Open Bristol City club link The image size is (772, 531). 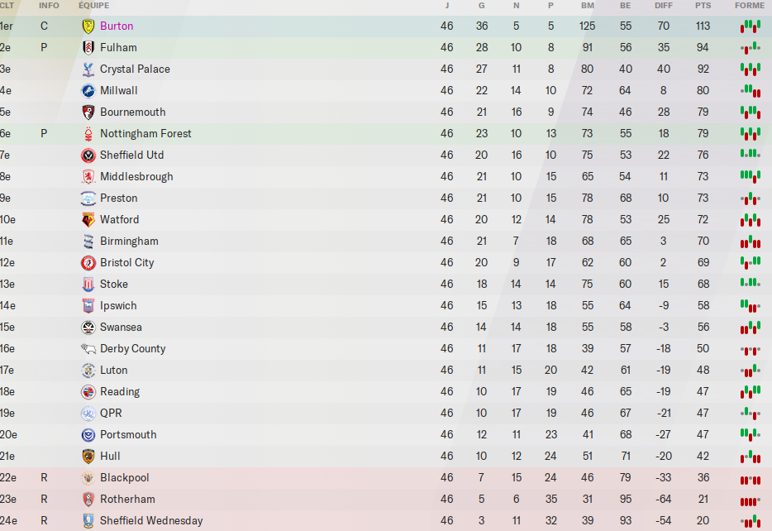tap(126, 262)
